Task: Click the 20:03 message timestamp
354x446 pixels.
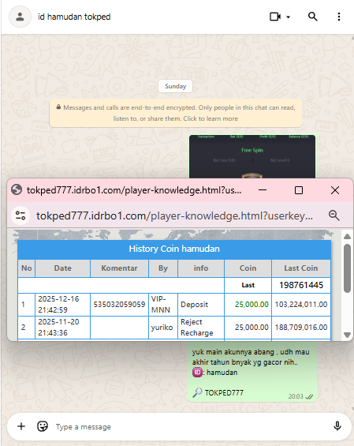Action: point(296,396)
